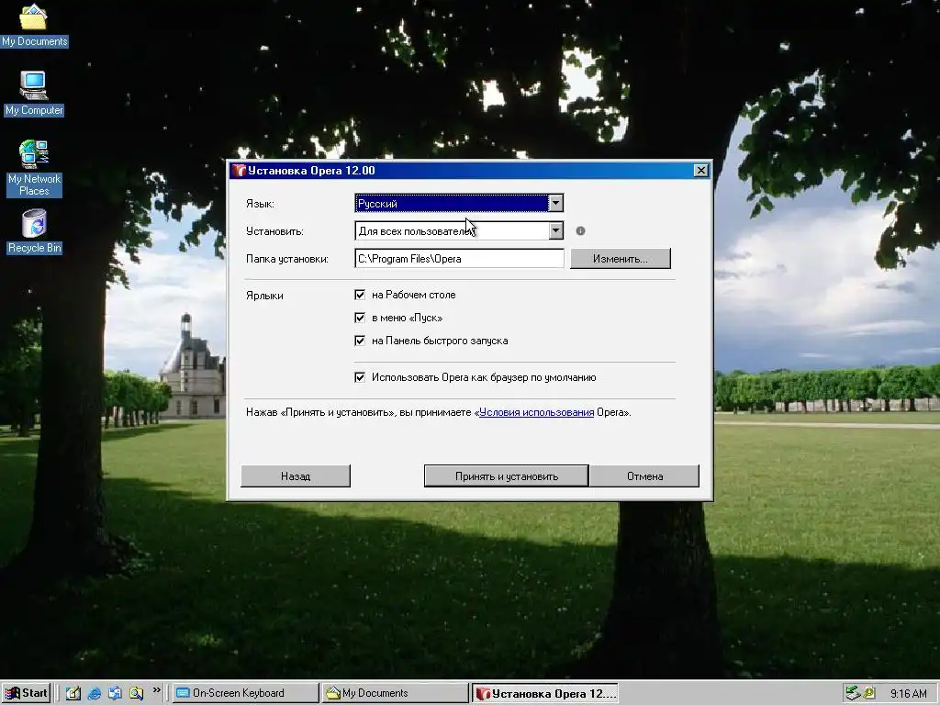
Task: Click the Назад button
Action: click(296, 476)
